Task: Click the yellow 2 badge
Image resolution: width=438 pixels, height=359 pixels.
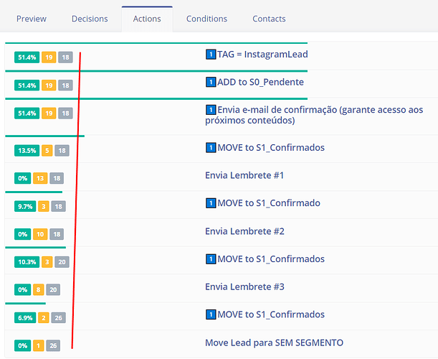Action: click(x=44, y=318)
